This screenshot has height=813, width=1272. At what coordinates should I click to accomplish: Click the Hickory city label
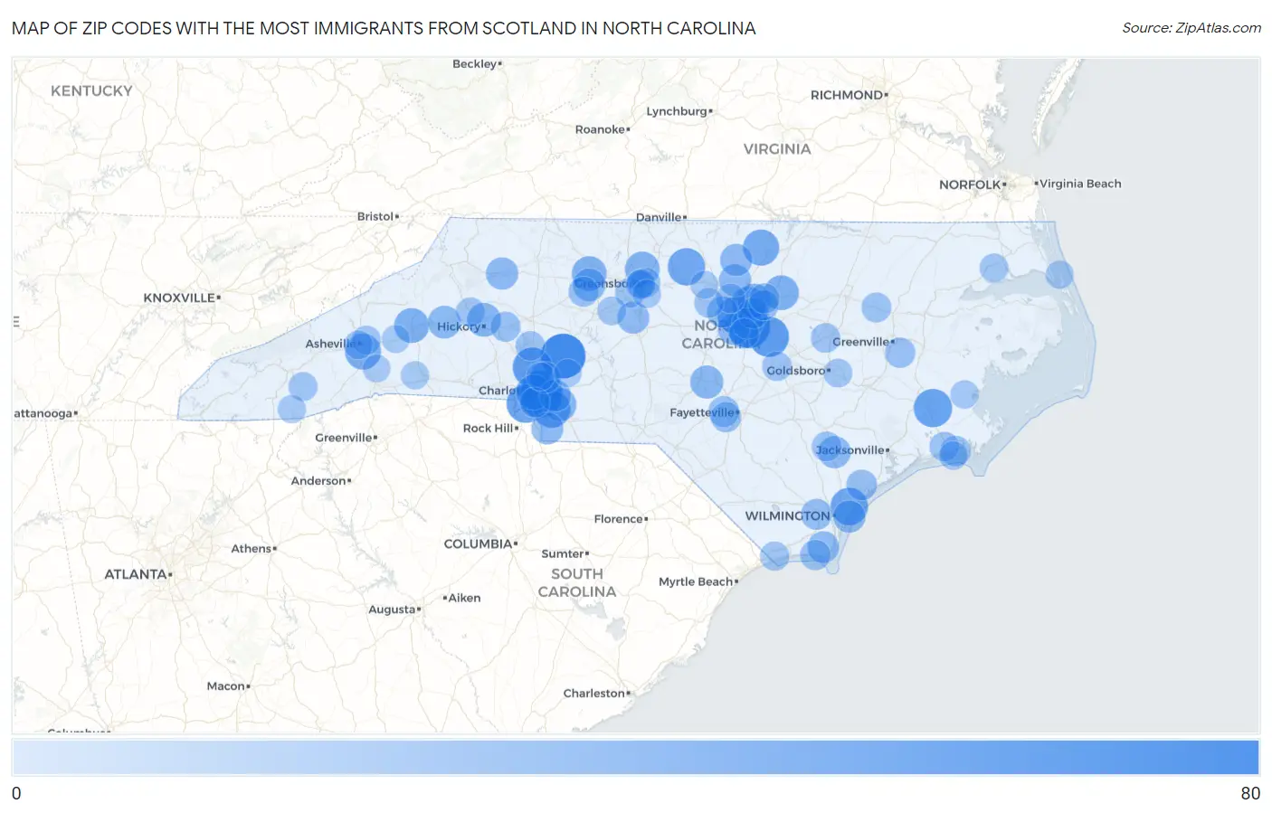coord(461,326)
